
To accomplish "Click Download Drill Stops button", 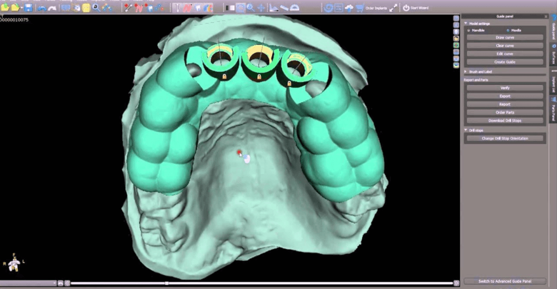I will (505, 121).
